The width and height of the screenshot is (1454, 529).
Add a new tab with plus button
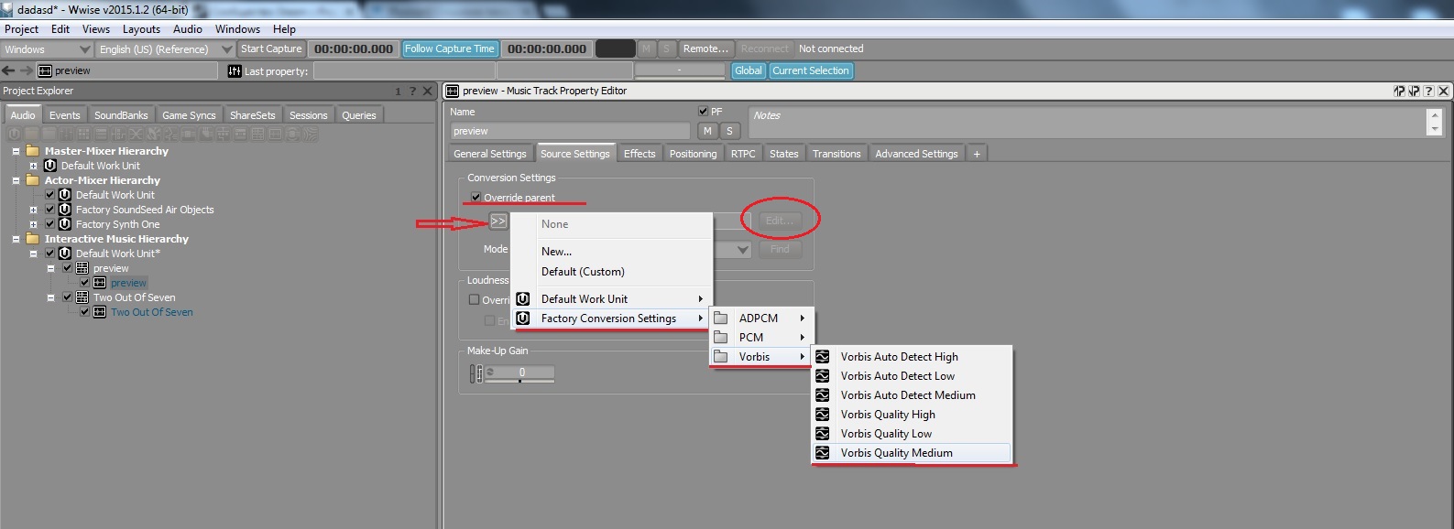[977, 154]
